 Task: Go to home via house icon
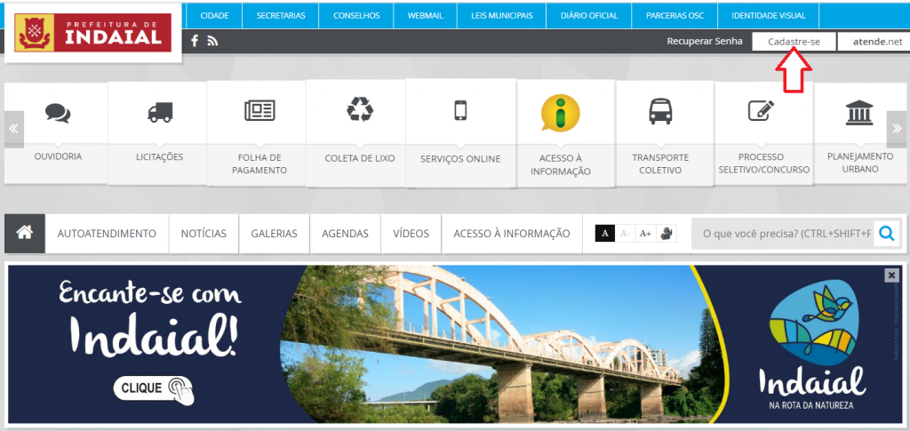25,233
